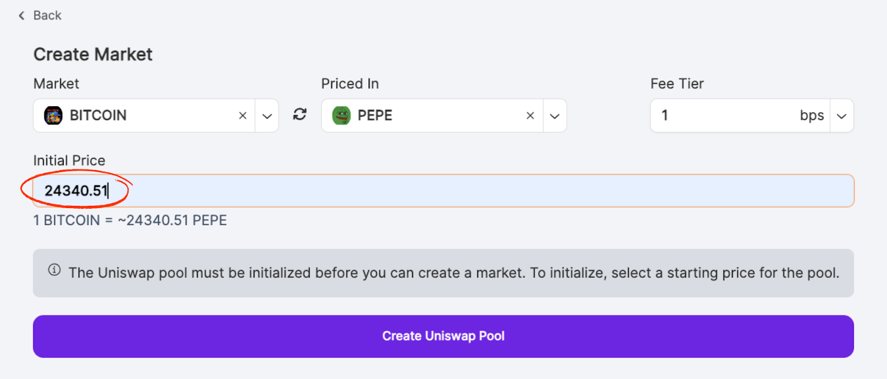Click the bps unit label

click(x=812, y=116)
